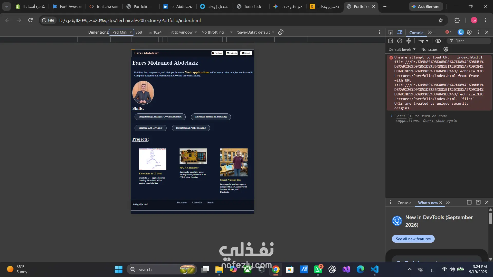Open the iPad Mini dimensions dropdown
Viewport: 493px width, 277px height.
[121, 32]
